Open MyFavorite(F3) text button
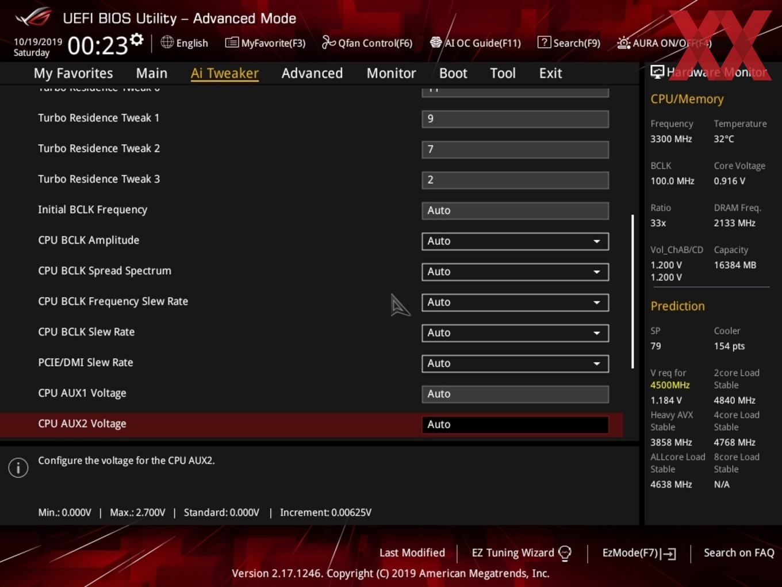This screenshot has width=782, height=587. [x=273, y=43]
